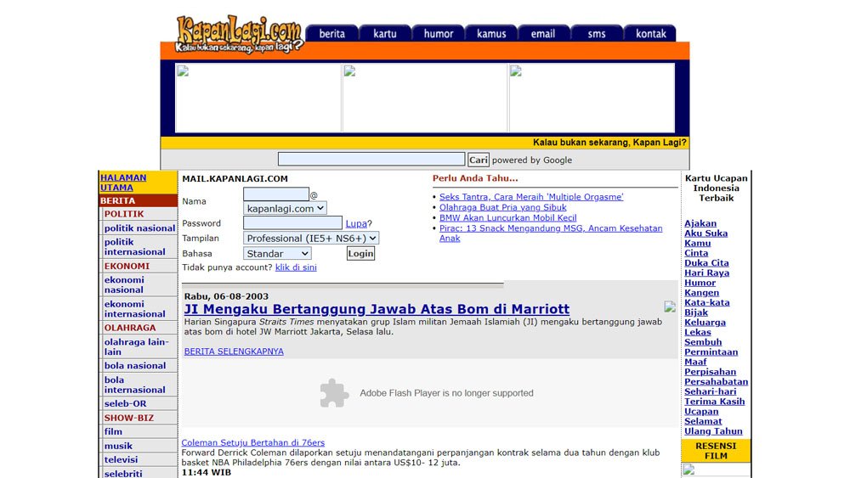Click the third broken banner image

[x=592, y=98]
